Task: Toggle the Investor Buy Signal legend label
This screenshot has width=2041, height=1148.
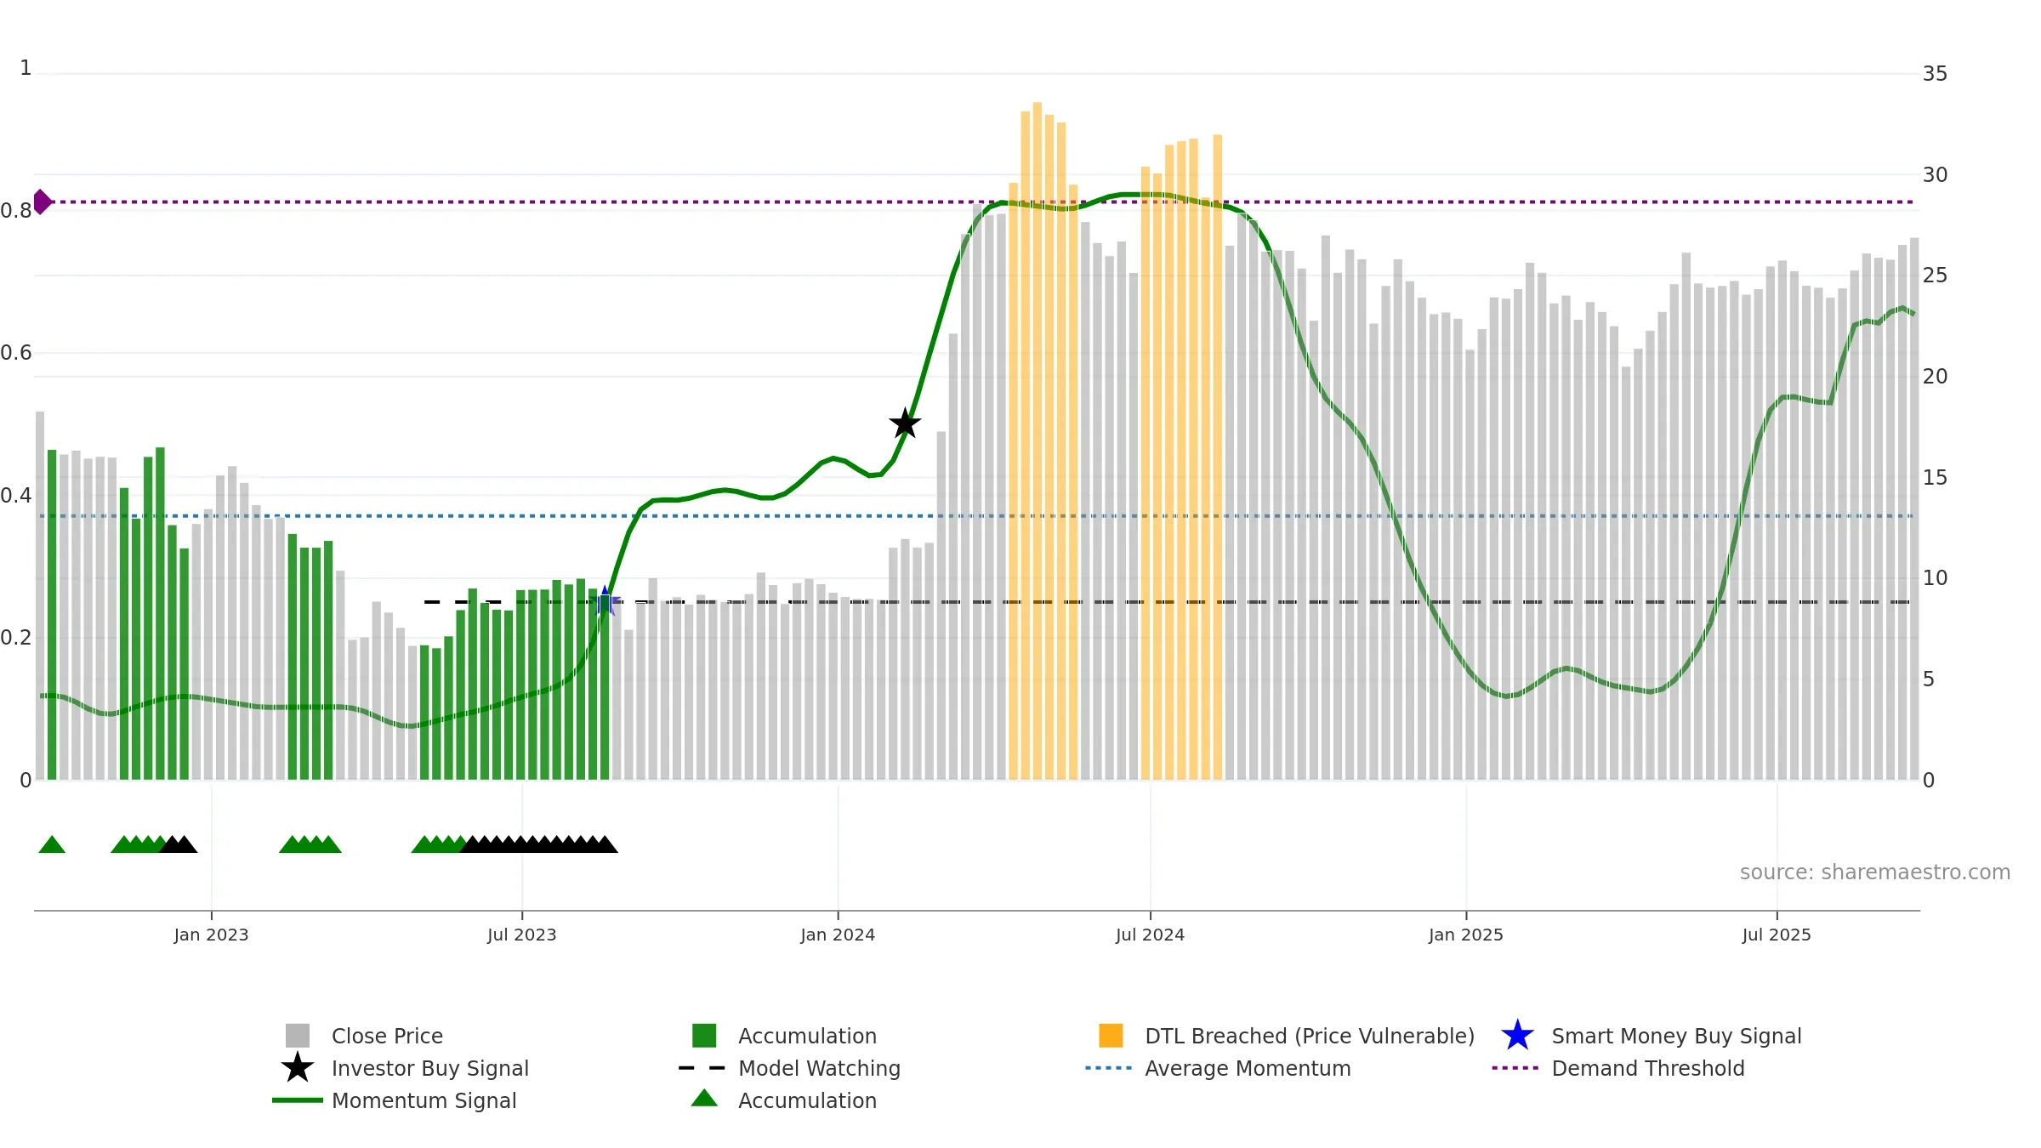Action: tap(430, 1068)
